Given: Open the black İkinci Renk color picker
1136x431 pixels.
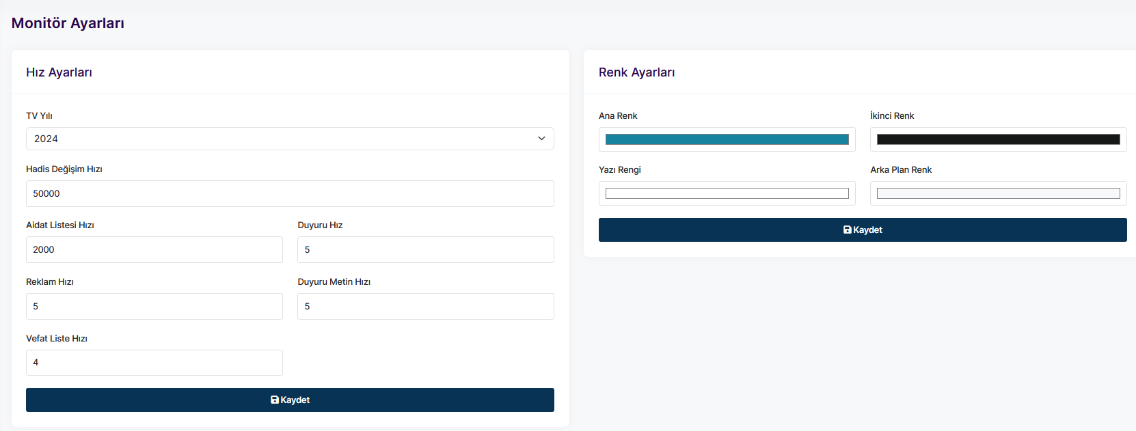Looking at the screenshot, I should tap(998, 139).
